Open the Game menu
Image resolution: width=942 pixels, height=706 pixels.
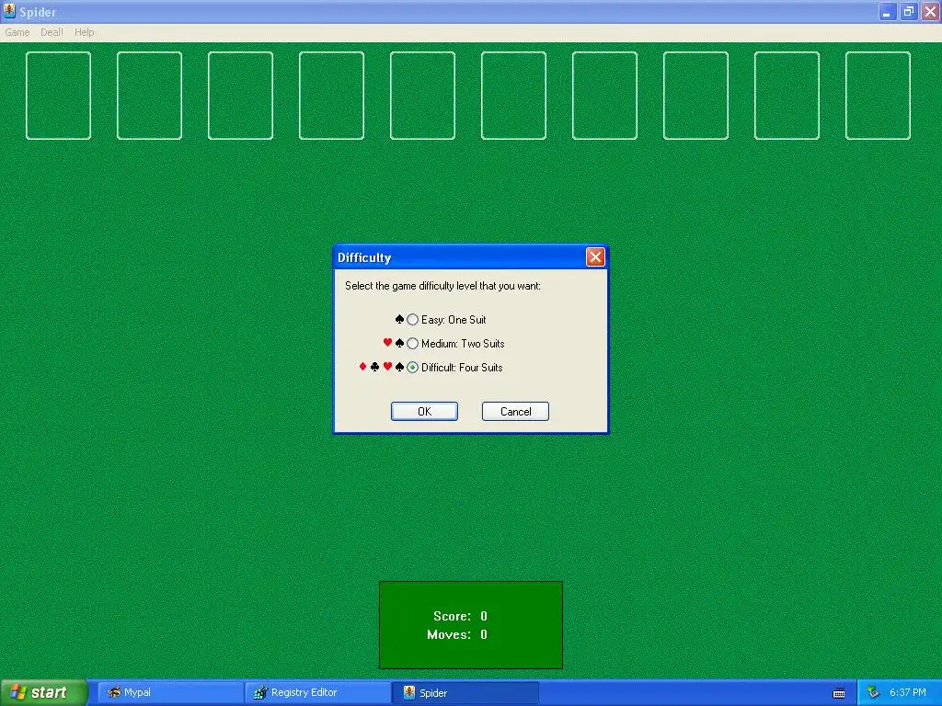[17, 32]
